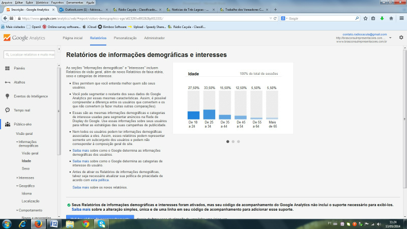Go to browser home page icon
This screenshot has height=229, width=407.
(x=391, y=18)
